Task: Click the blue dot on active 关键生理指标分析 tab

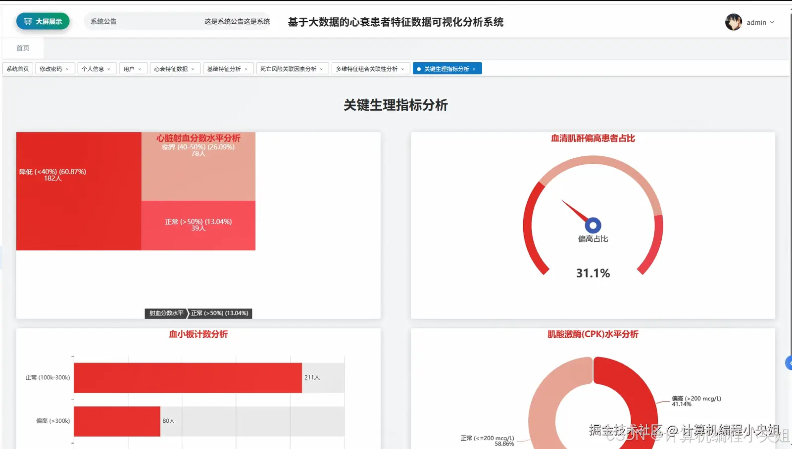Action: [x=419, y=68]
